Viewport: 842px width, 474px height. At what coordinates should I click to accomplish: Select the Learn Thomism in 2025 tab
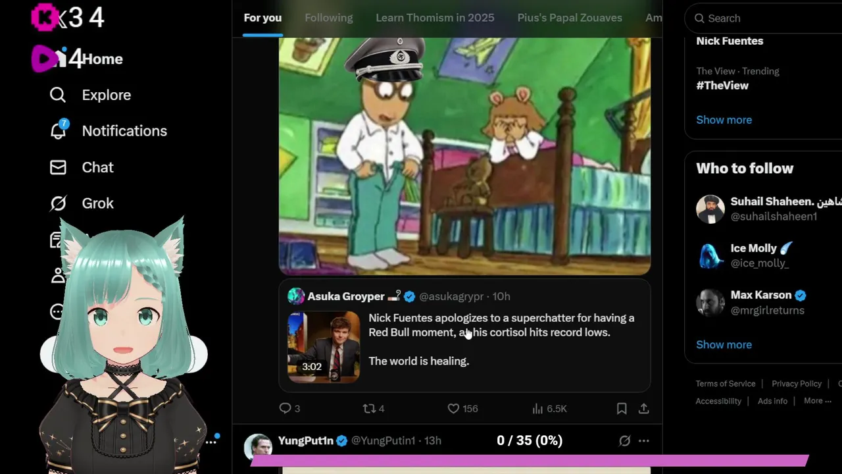[x=435, y=18]
